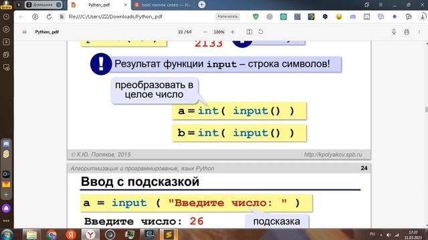Open File Explorer from the taskbar
428x240 pixels.
coord(31,235)
